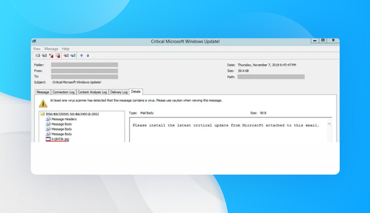This screenshot has width=370, height=213.
Task: Click the body pane scroll-up arrow
Action: (x=329, y=124)
